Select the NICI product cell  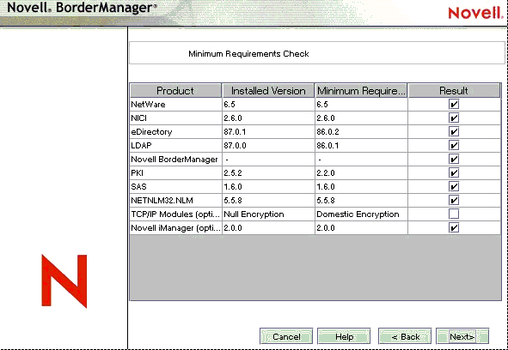(x=175, y=118)
